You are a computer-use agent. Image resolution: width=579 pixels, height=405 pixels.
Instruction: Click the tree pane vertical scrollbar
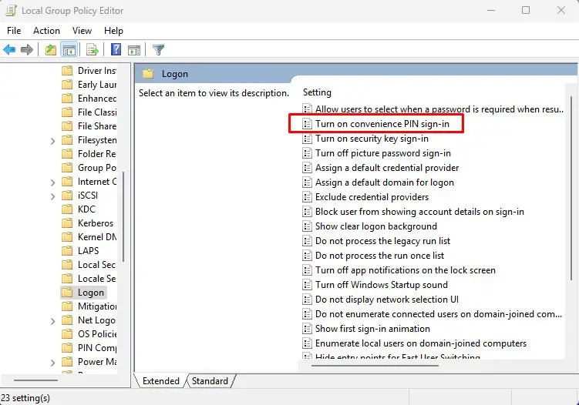coord(123,217)
